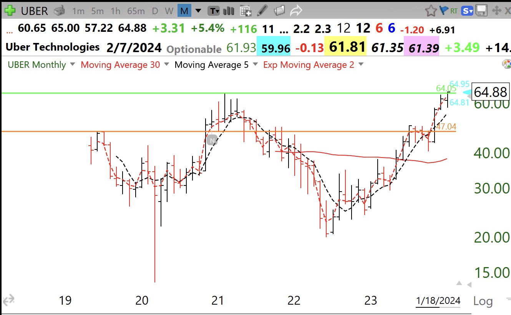Toggle the favorite star icon
The height and width of the screenshot is (315, 511).
tap(431, 11)
